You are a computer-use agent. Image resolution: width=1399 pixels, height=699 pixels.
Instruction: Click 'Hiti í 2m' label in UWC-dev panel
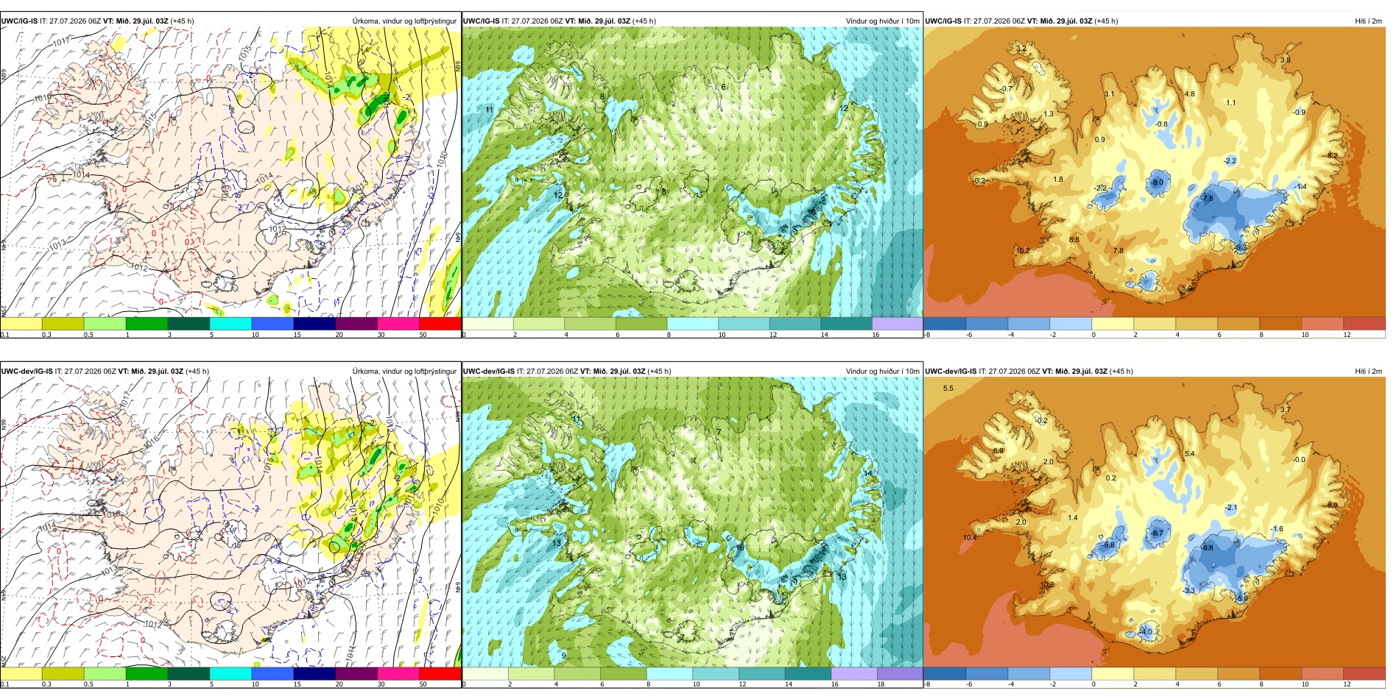(1368, 371)
